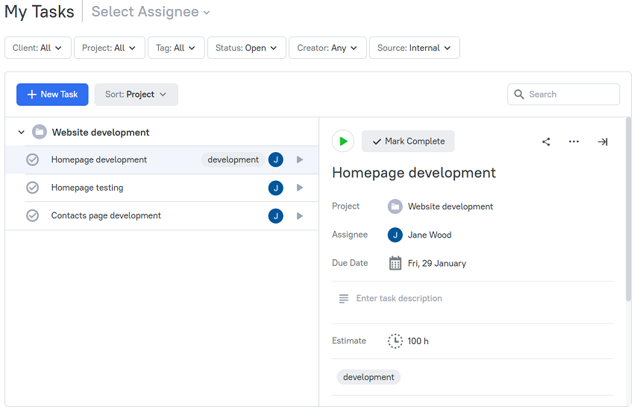The image size is (634, 409).
Task: Select the Contacts page development task
Action: (106, 215)
